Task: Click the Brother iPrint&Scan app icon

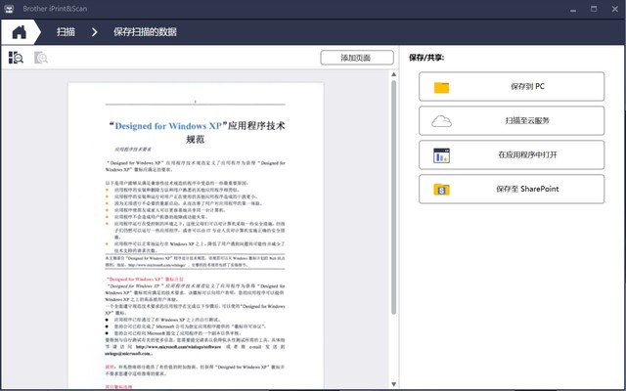Action: [x=9, y=9]
